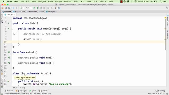Click the Save All toolbar icon
The width and height of the screenshot is (169, 95).
(6, 8)
